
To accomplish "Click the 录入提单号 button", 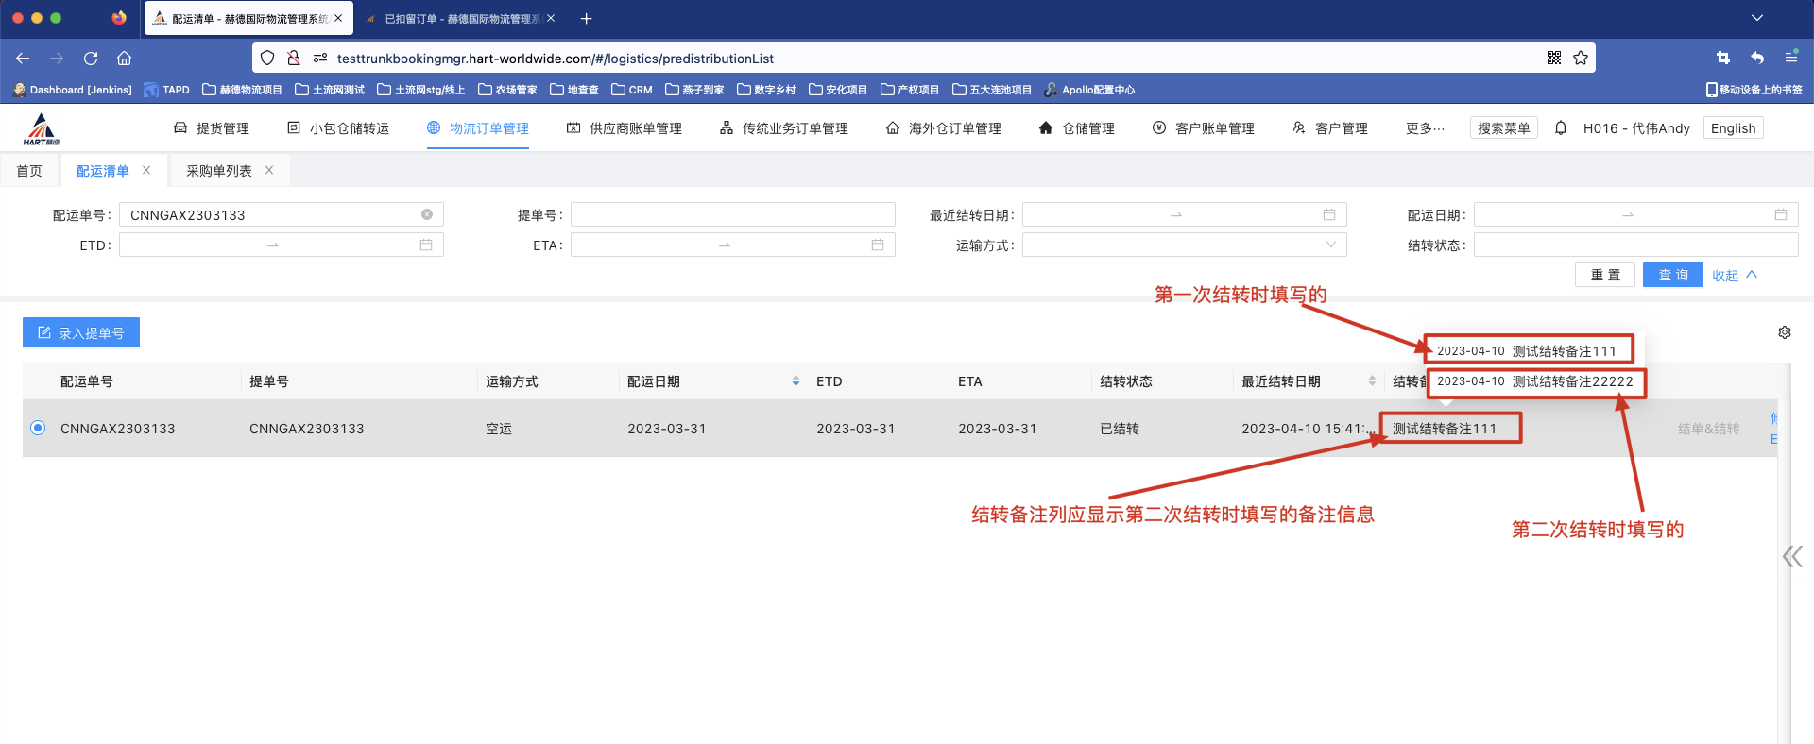I will pyautogui.click(x=81, y=332).
